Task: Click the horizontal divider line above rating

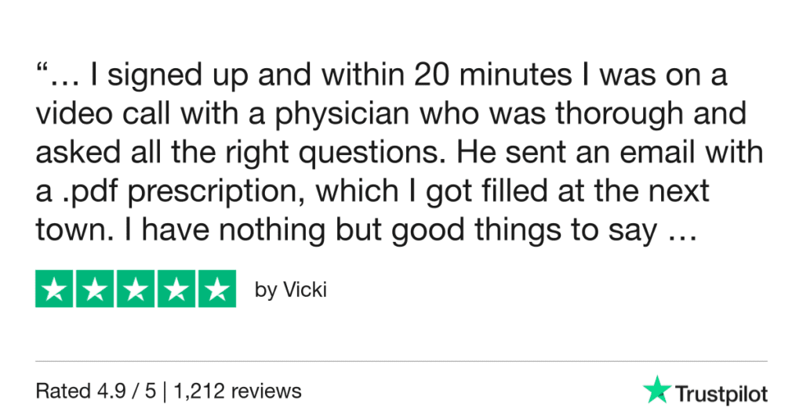Action: point(401,362)
